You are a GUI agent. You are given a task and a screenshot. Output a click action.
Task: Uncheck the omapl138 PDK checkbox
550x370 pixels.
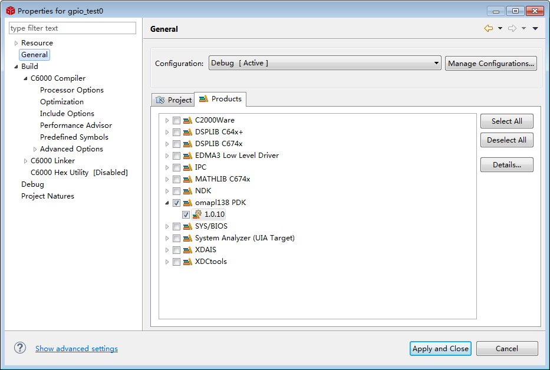click(x=176, y=203)
